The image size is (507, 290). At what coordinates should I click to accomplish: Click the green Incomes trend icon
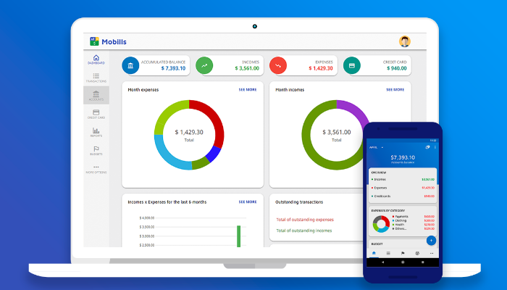[x=204, y=66]
